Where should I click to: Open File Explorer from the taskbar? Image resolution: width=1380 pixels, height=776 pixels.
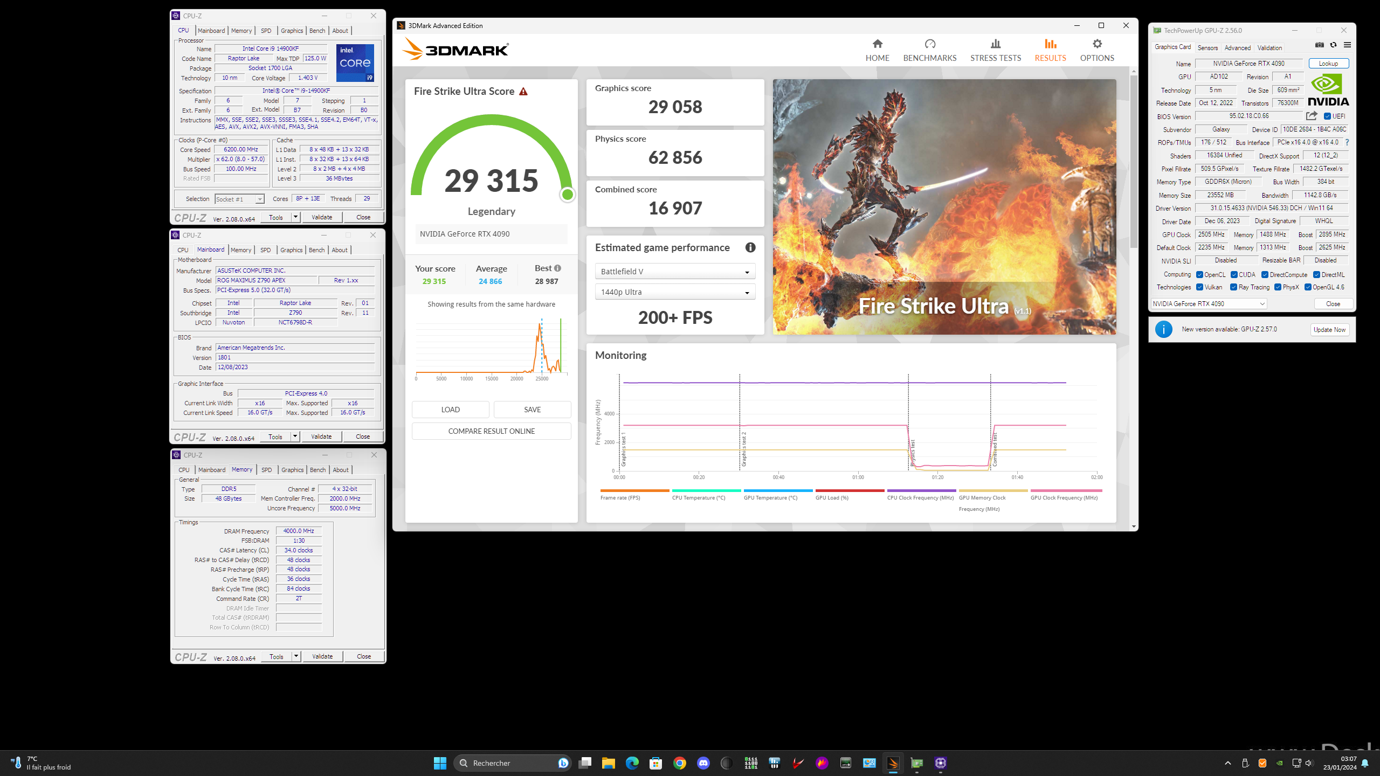[608, 763]
